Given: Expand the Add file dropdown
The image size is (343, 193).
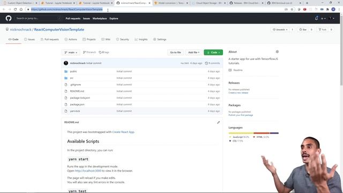Looking at the screenshot, I should [x=193, y=53].
